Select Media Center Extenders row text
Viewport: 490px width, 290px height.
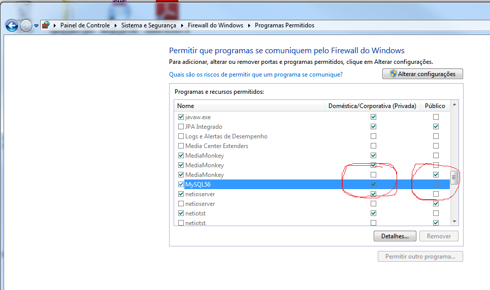point(216,146)
